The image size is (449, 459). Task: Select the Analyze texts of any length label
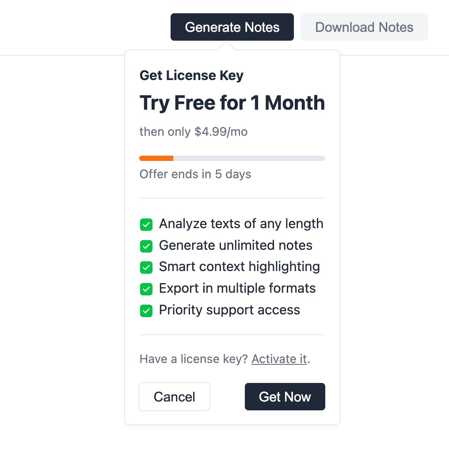tap(241, 224)
